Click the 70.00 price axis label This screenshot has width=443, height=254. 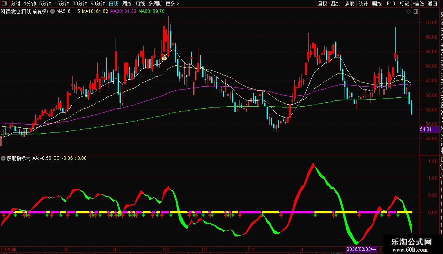tap(431, 23)
